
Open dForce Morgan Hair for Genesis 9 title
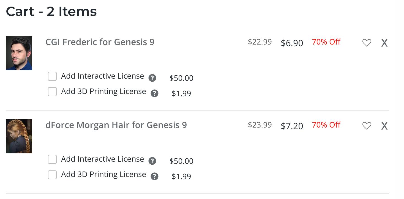pyautogui.click(x=116, y=125)
